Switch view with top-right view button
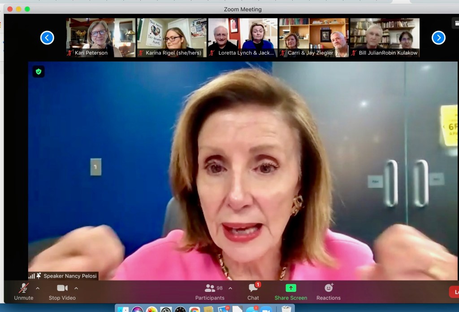 point(455,23)
